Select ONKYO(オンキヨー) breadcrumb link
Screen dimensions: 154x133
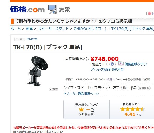coord(90,29)
